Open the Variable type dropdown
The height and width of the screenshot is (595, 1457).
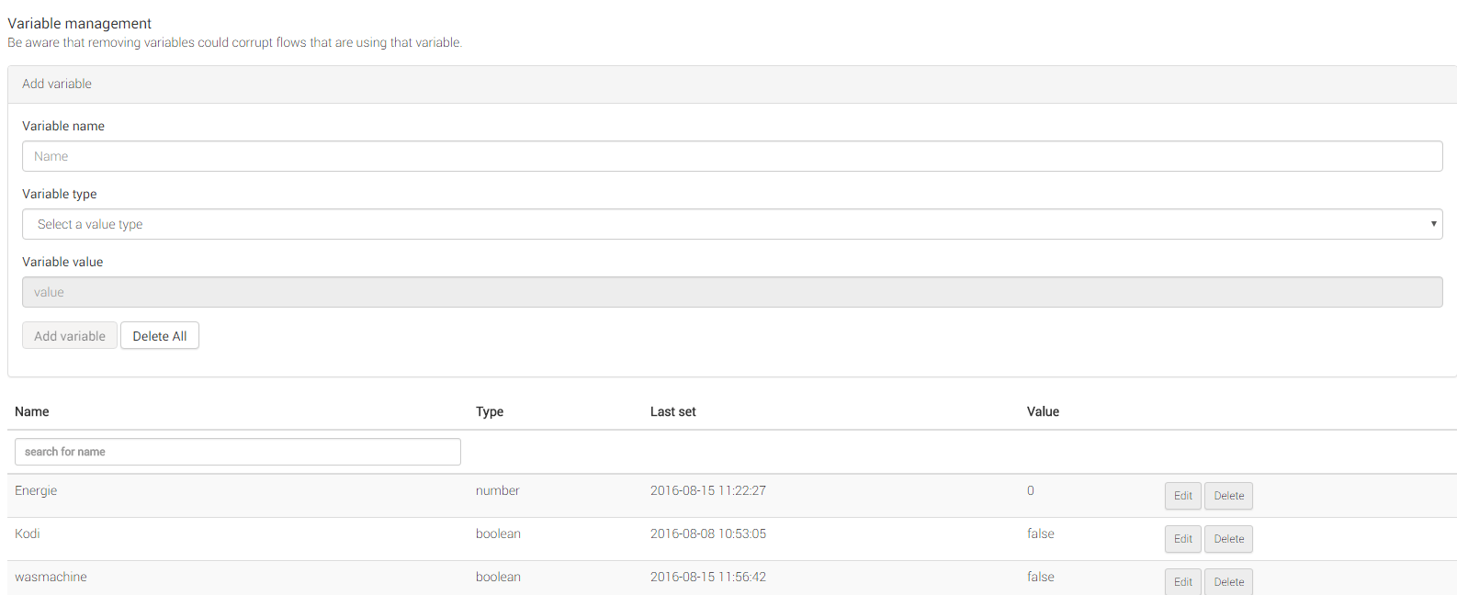point(731,224)
